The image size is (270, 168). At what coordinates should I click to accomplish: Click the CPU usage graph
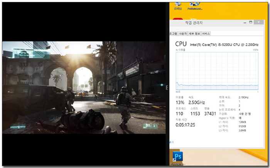point(217,71)
